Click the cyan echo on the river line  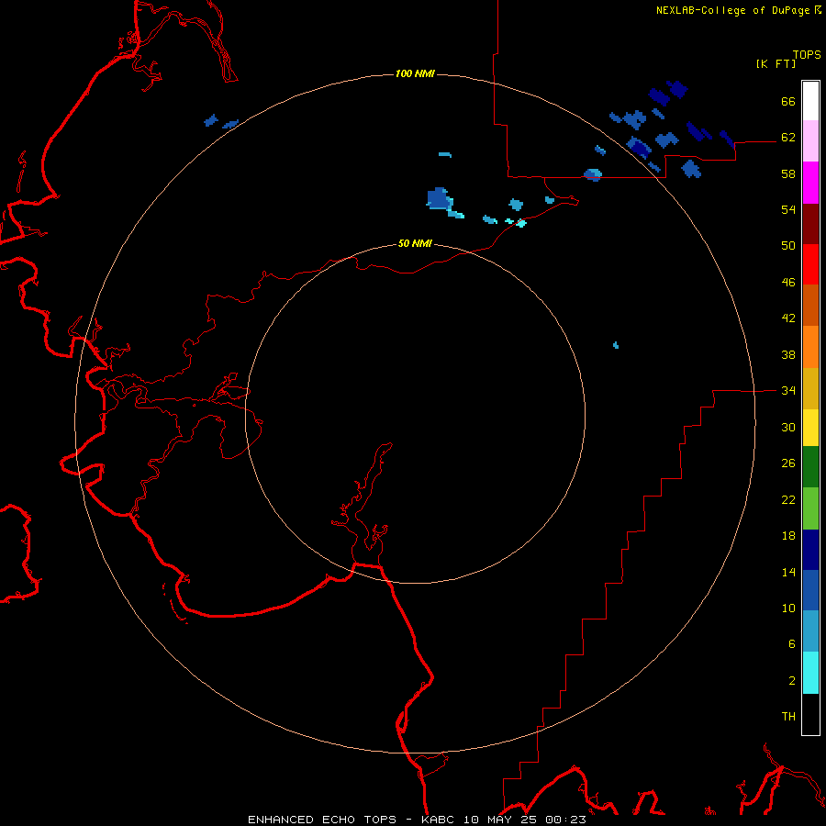pos(521,223)
